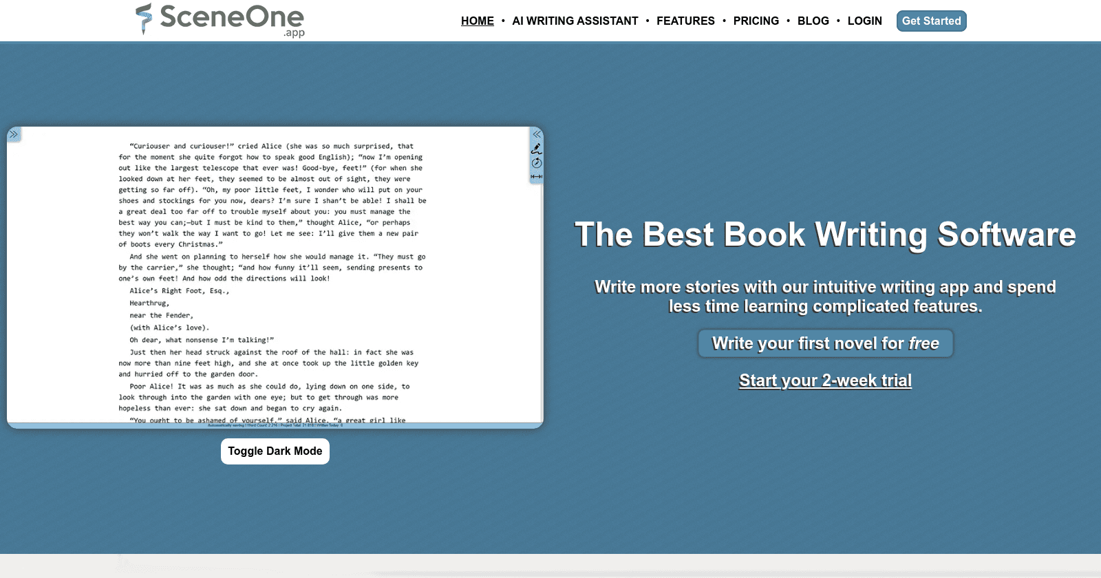Screen dimensions: 1101x578
Task: Click the line "(with Alice's love)."
Action: tap(169, 328)
